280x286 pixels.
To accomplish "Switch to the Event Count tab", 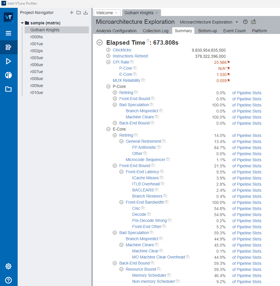I will [234, 31].
